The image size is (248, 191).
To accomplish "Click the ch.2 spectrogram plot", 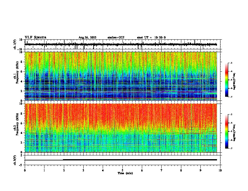I will [121, 128].
